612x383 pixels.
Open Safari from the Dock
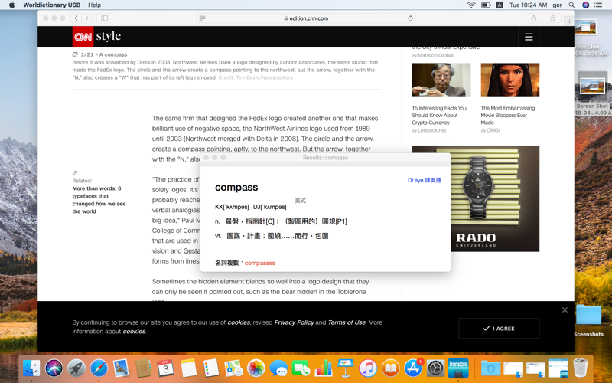99,368
